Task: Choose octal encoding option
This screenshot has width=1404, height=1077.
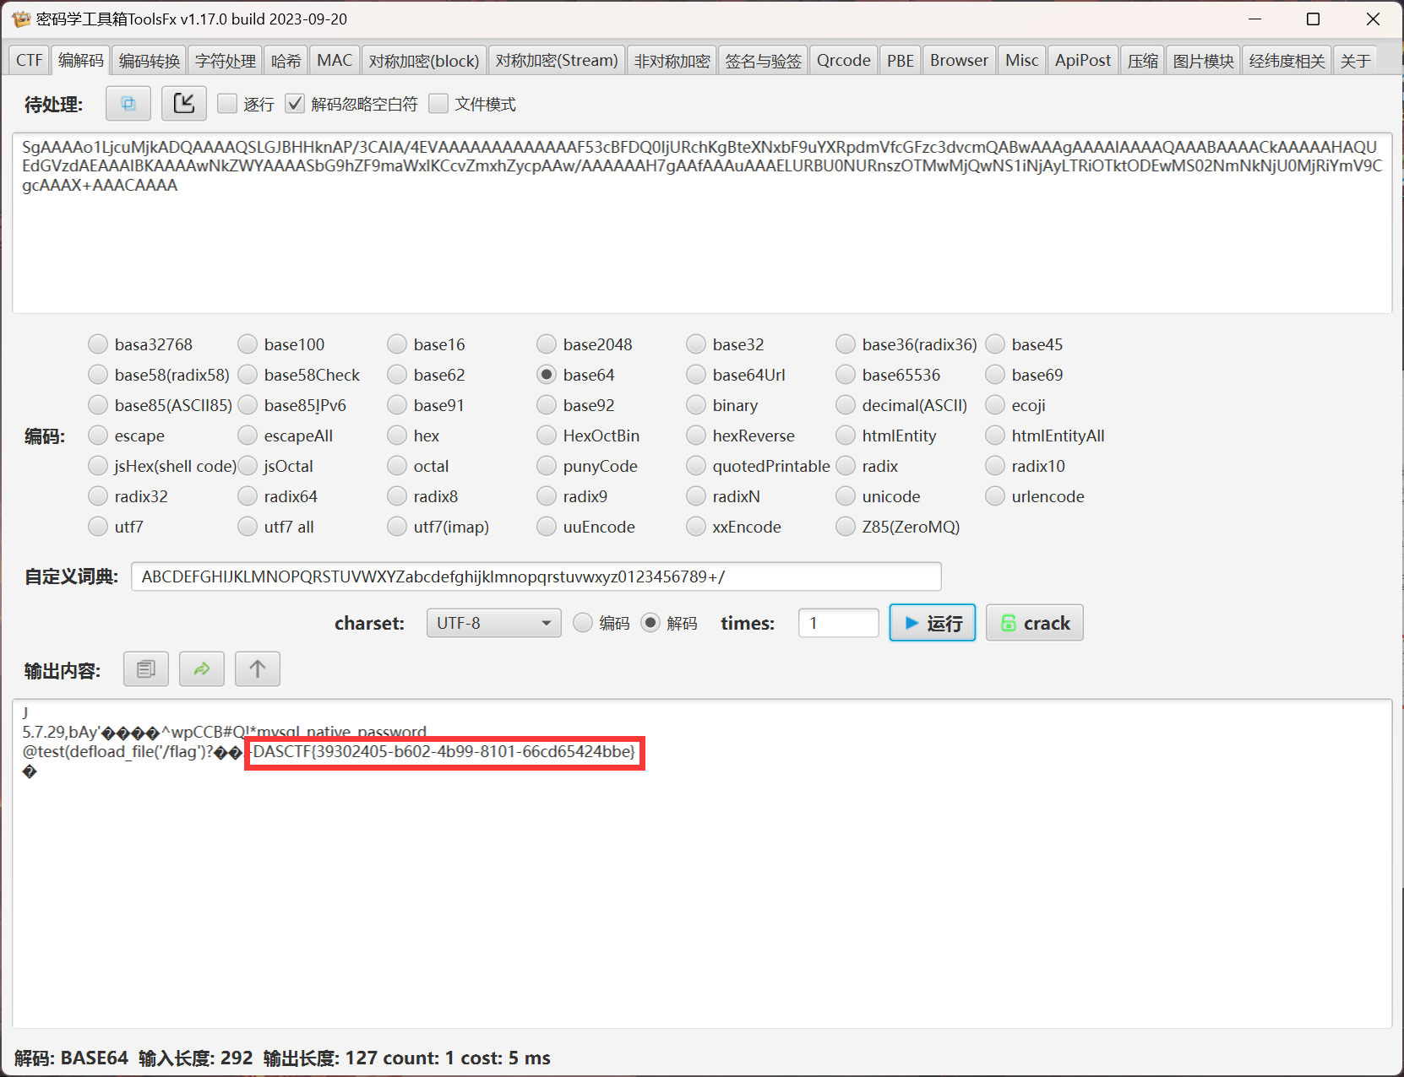Action: point(397,466)
